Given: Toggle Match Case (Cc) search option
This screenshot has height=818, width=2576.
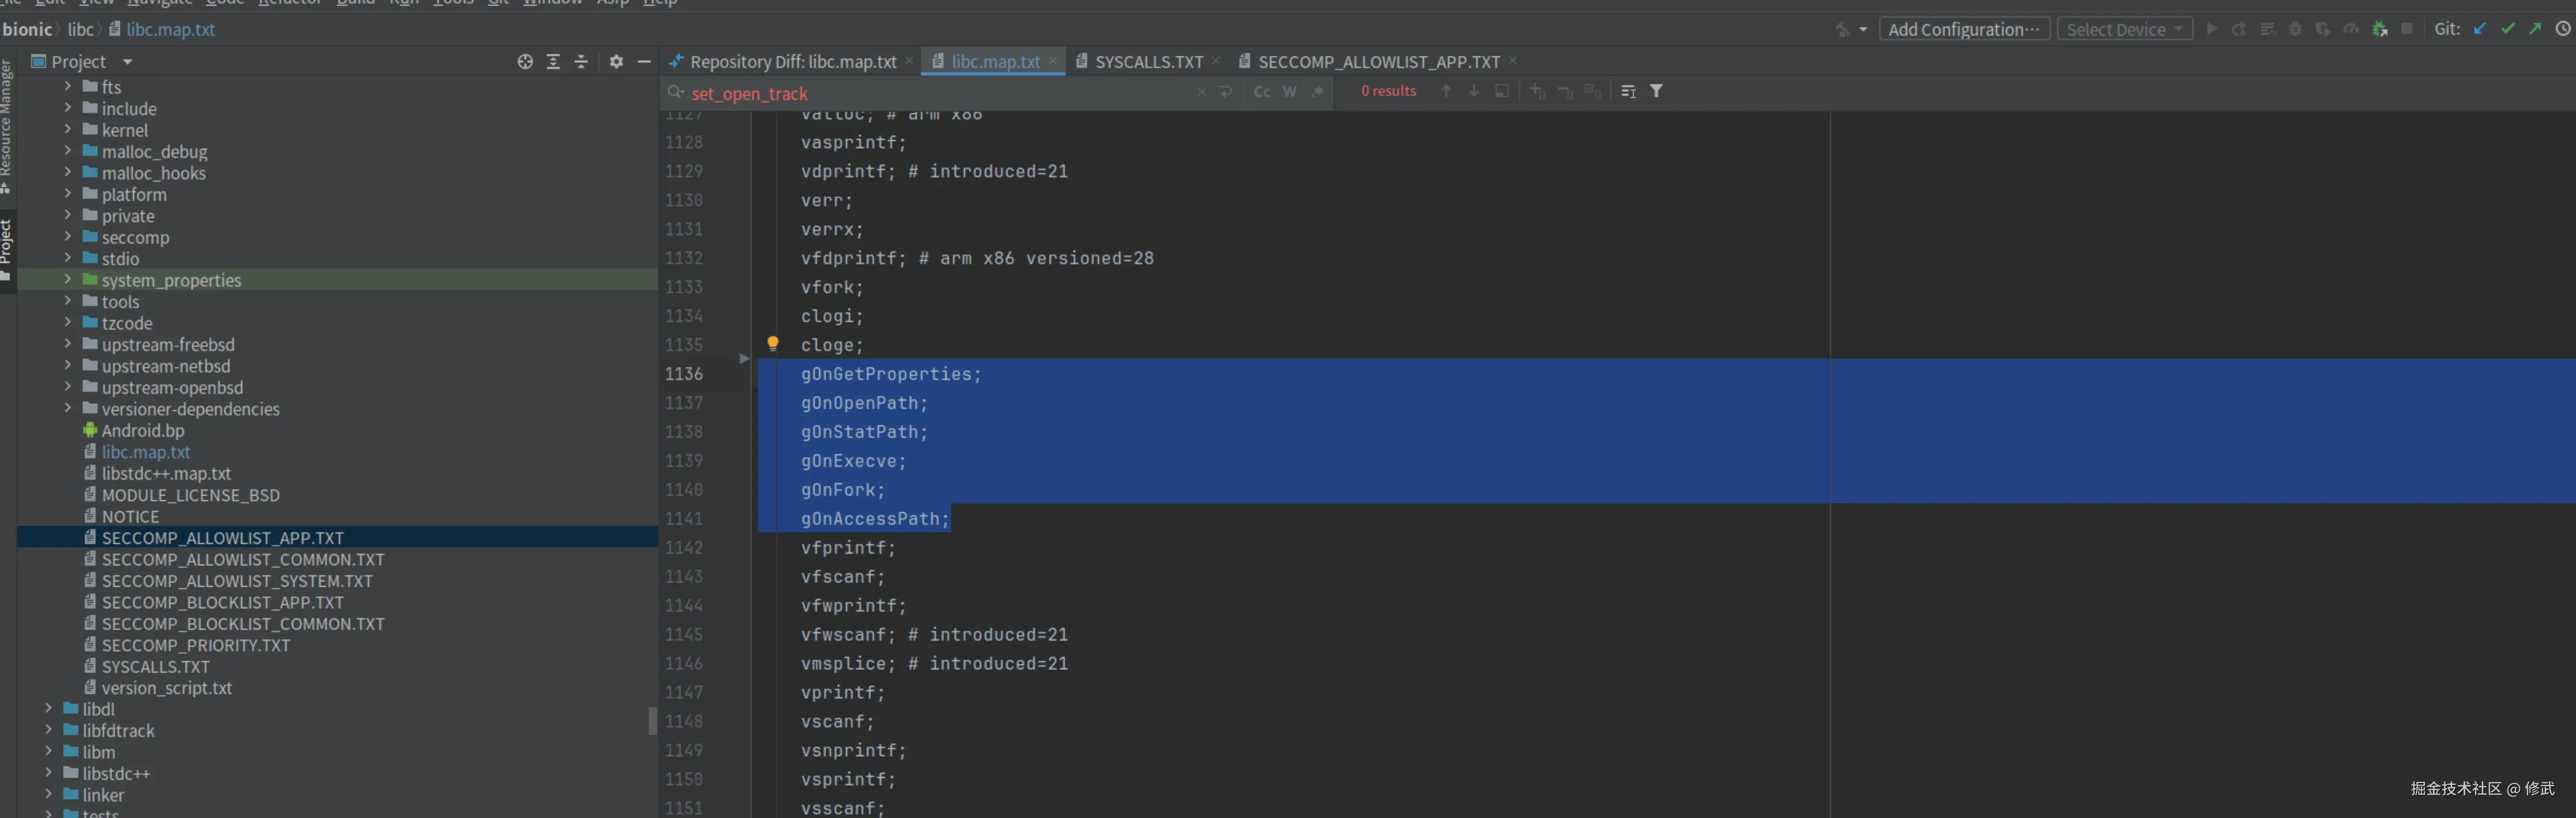Looking at the screenshot, I should point(1261,92).
